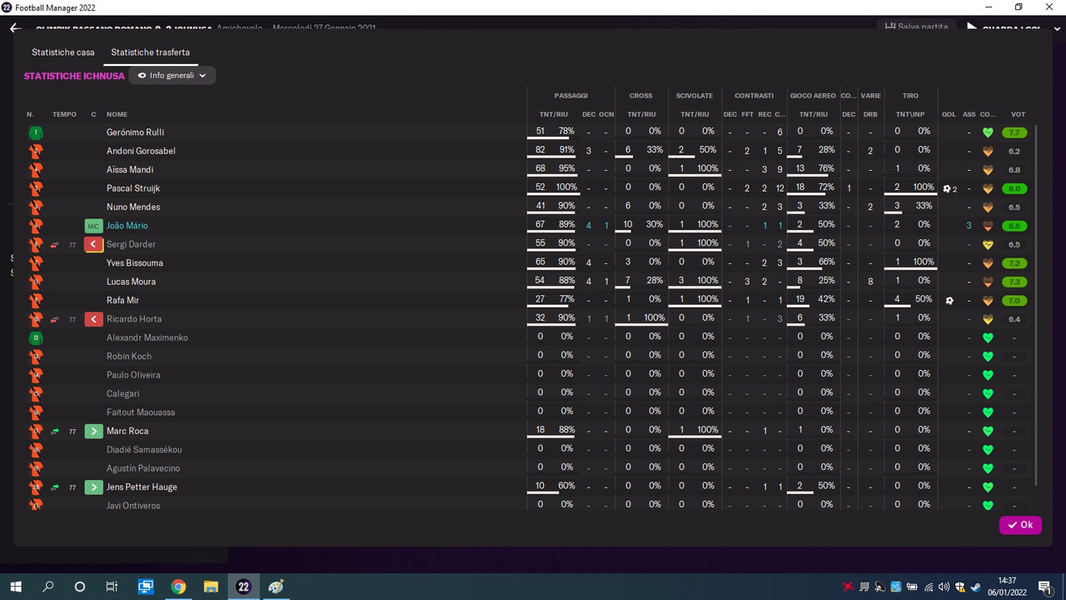Sort the table by the NOME column
The width and height of the screenshot is (1066, 600).
[117, 114]
